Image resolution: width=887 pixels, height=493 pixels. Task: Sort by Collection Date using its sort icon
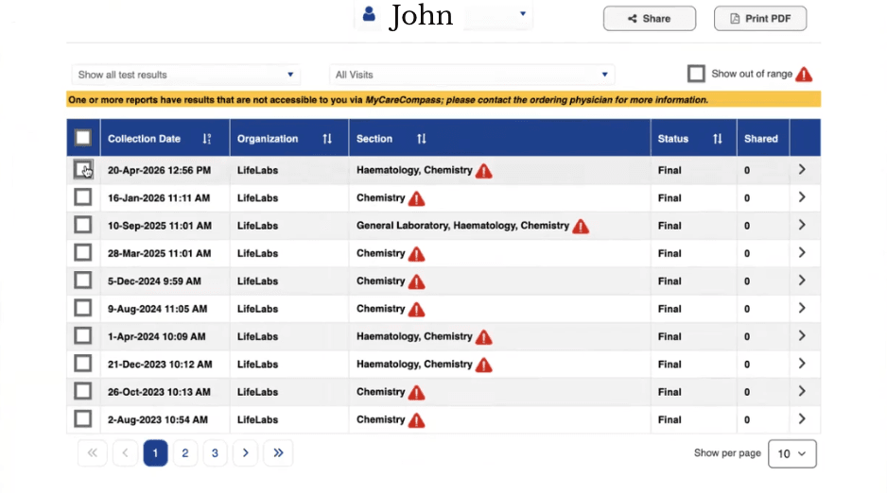click(206, 138)
